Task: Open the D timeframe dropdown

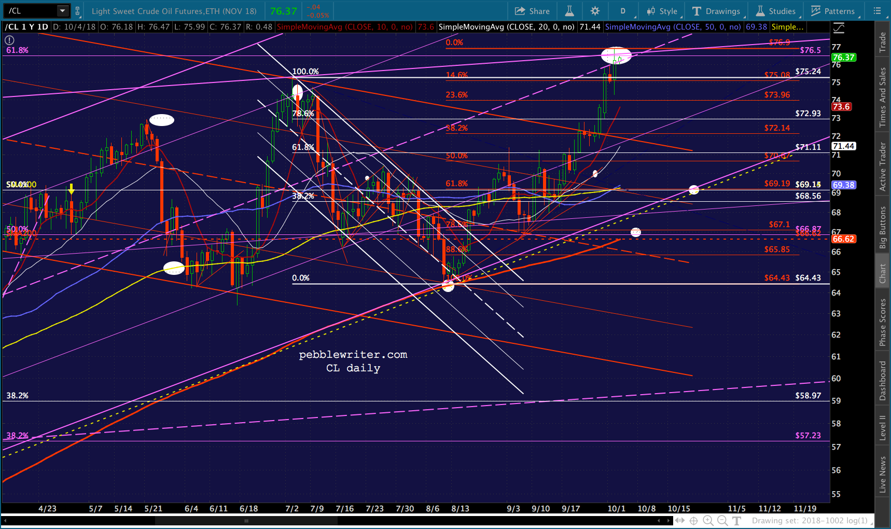Action: [x=623, y=11]
